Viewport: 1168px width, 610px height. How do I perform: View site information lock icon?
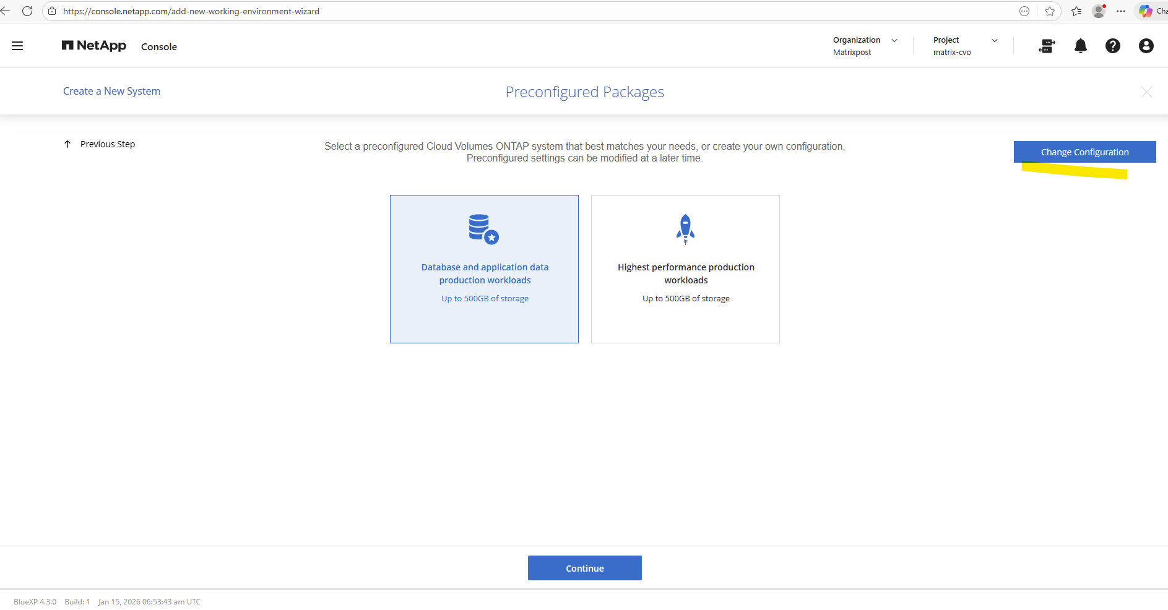coord(52,11)
